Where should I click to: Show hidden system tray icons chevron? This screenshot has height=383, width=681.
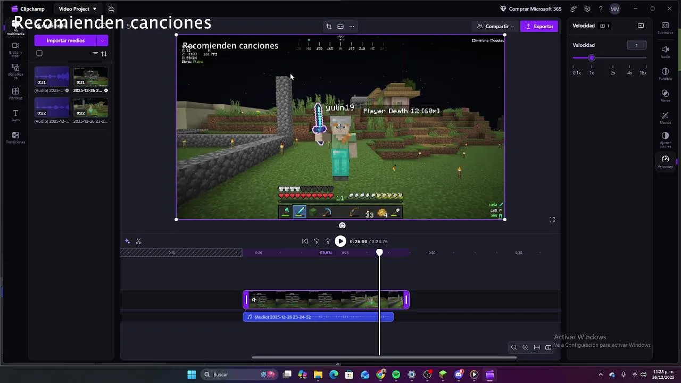coord(601,374)
